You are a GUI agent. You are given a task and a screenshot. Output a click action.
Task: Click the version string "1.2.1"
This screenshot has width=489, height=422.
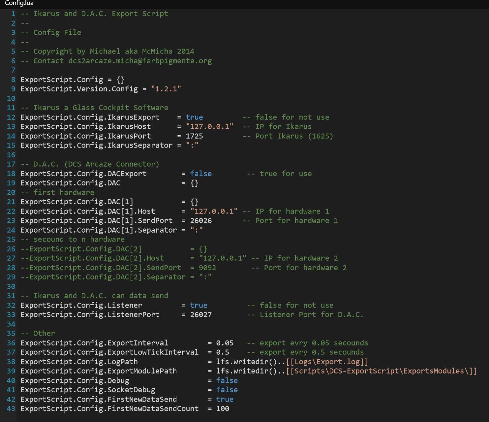[x=166, y=89]
